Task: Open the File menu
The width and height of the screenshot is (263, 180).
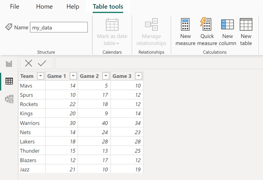Action: (15, 7)
